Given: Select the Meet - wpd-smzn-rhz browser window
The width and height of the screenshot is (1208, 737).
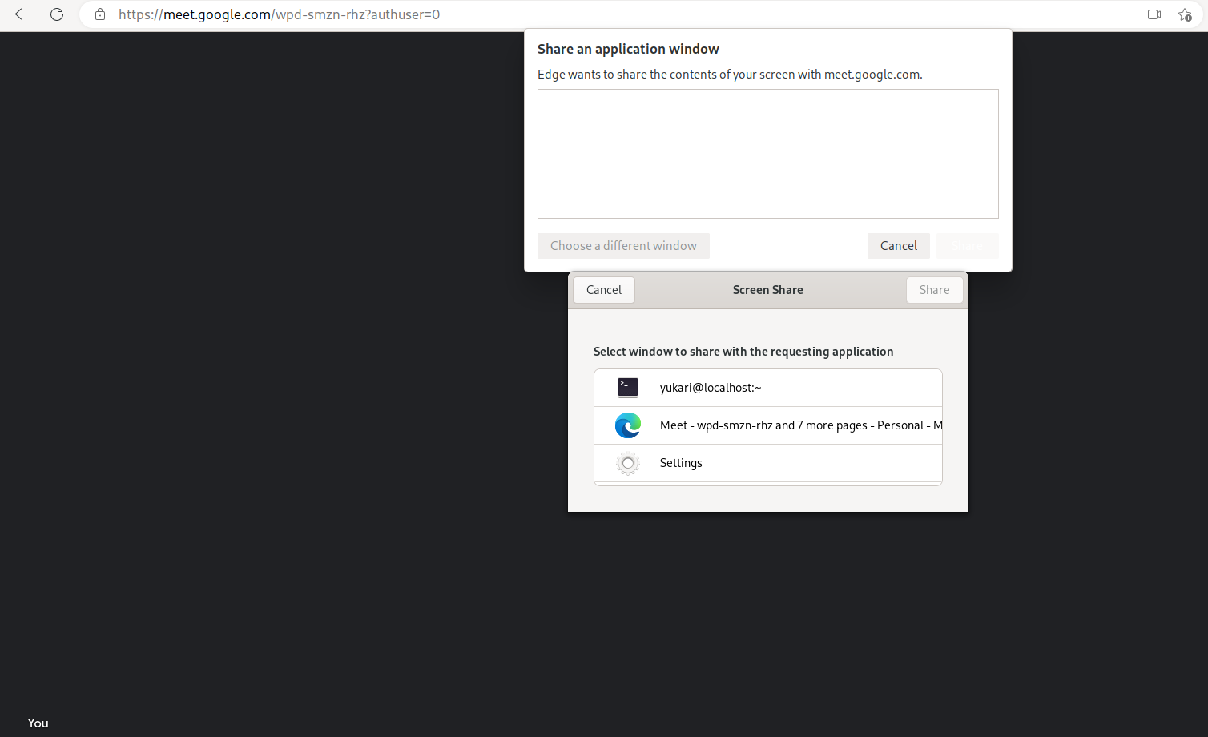Looking at the screenshot, I should tap(769, 425).
